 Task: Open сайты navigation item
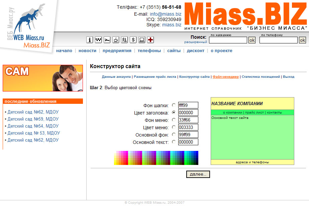[x=174, y=50]
